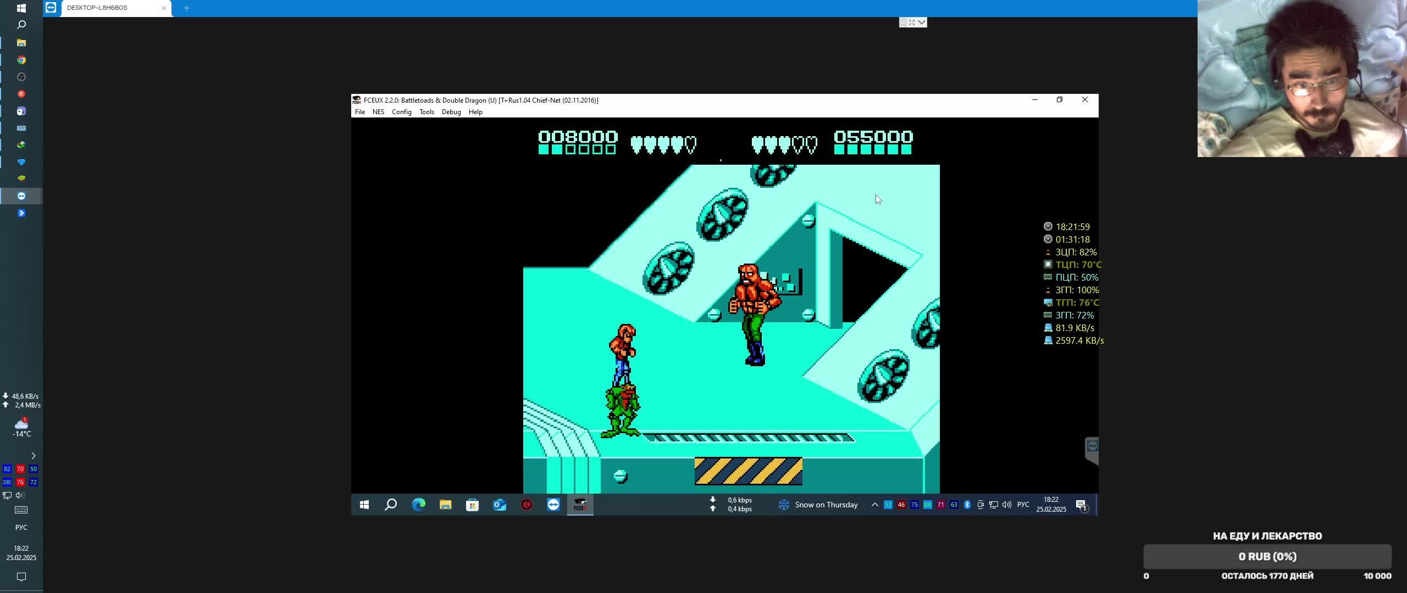Expand the TeamViewer session toolbar chevron
1407x593 pixels.
tap(922, 22)
